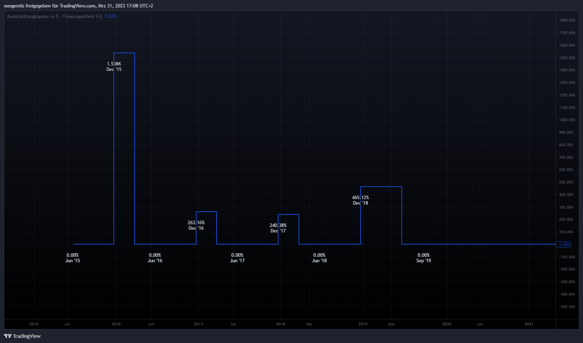The height and width of the screenshot is (343, 583).
Task: Click the 1800.00% tick on the price scale
Action: tap(567, 20)
